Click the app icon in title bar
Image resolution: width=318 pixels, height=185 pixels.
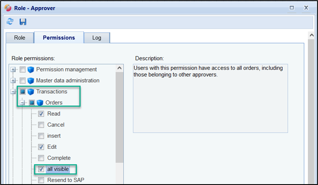[8, 8]
